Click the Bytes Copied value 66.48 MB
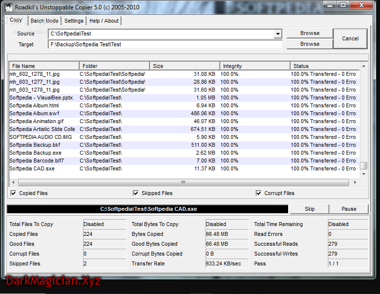The width and height of the screenshot is (380, 294). pos(227,234)
